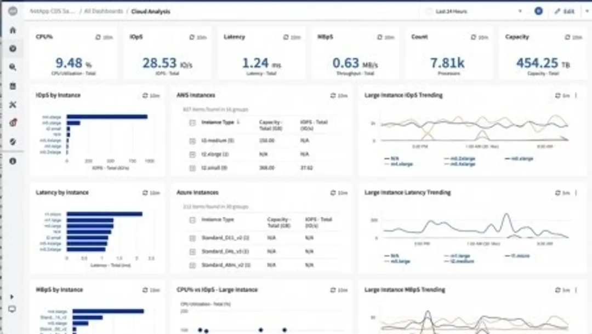592x334 pixels.
Task: Expand the sidebar using the small arrow
Action: click(x=13, y=296)
